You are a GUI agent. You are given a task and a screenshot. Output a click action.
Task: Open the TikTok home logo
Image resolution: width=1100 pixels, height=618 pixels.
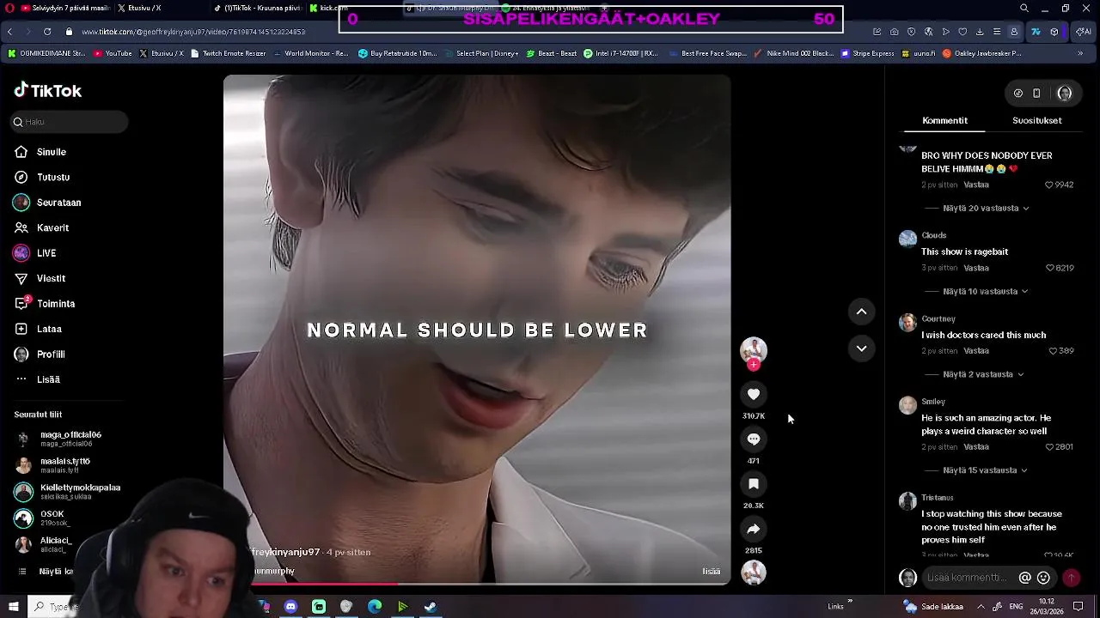coord(48,91)
